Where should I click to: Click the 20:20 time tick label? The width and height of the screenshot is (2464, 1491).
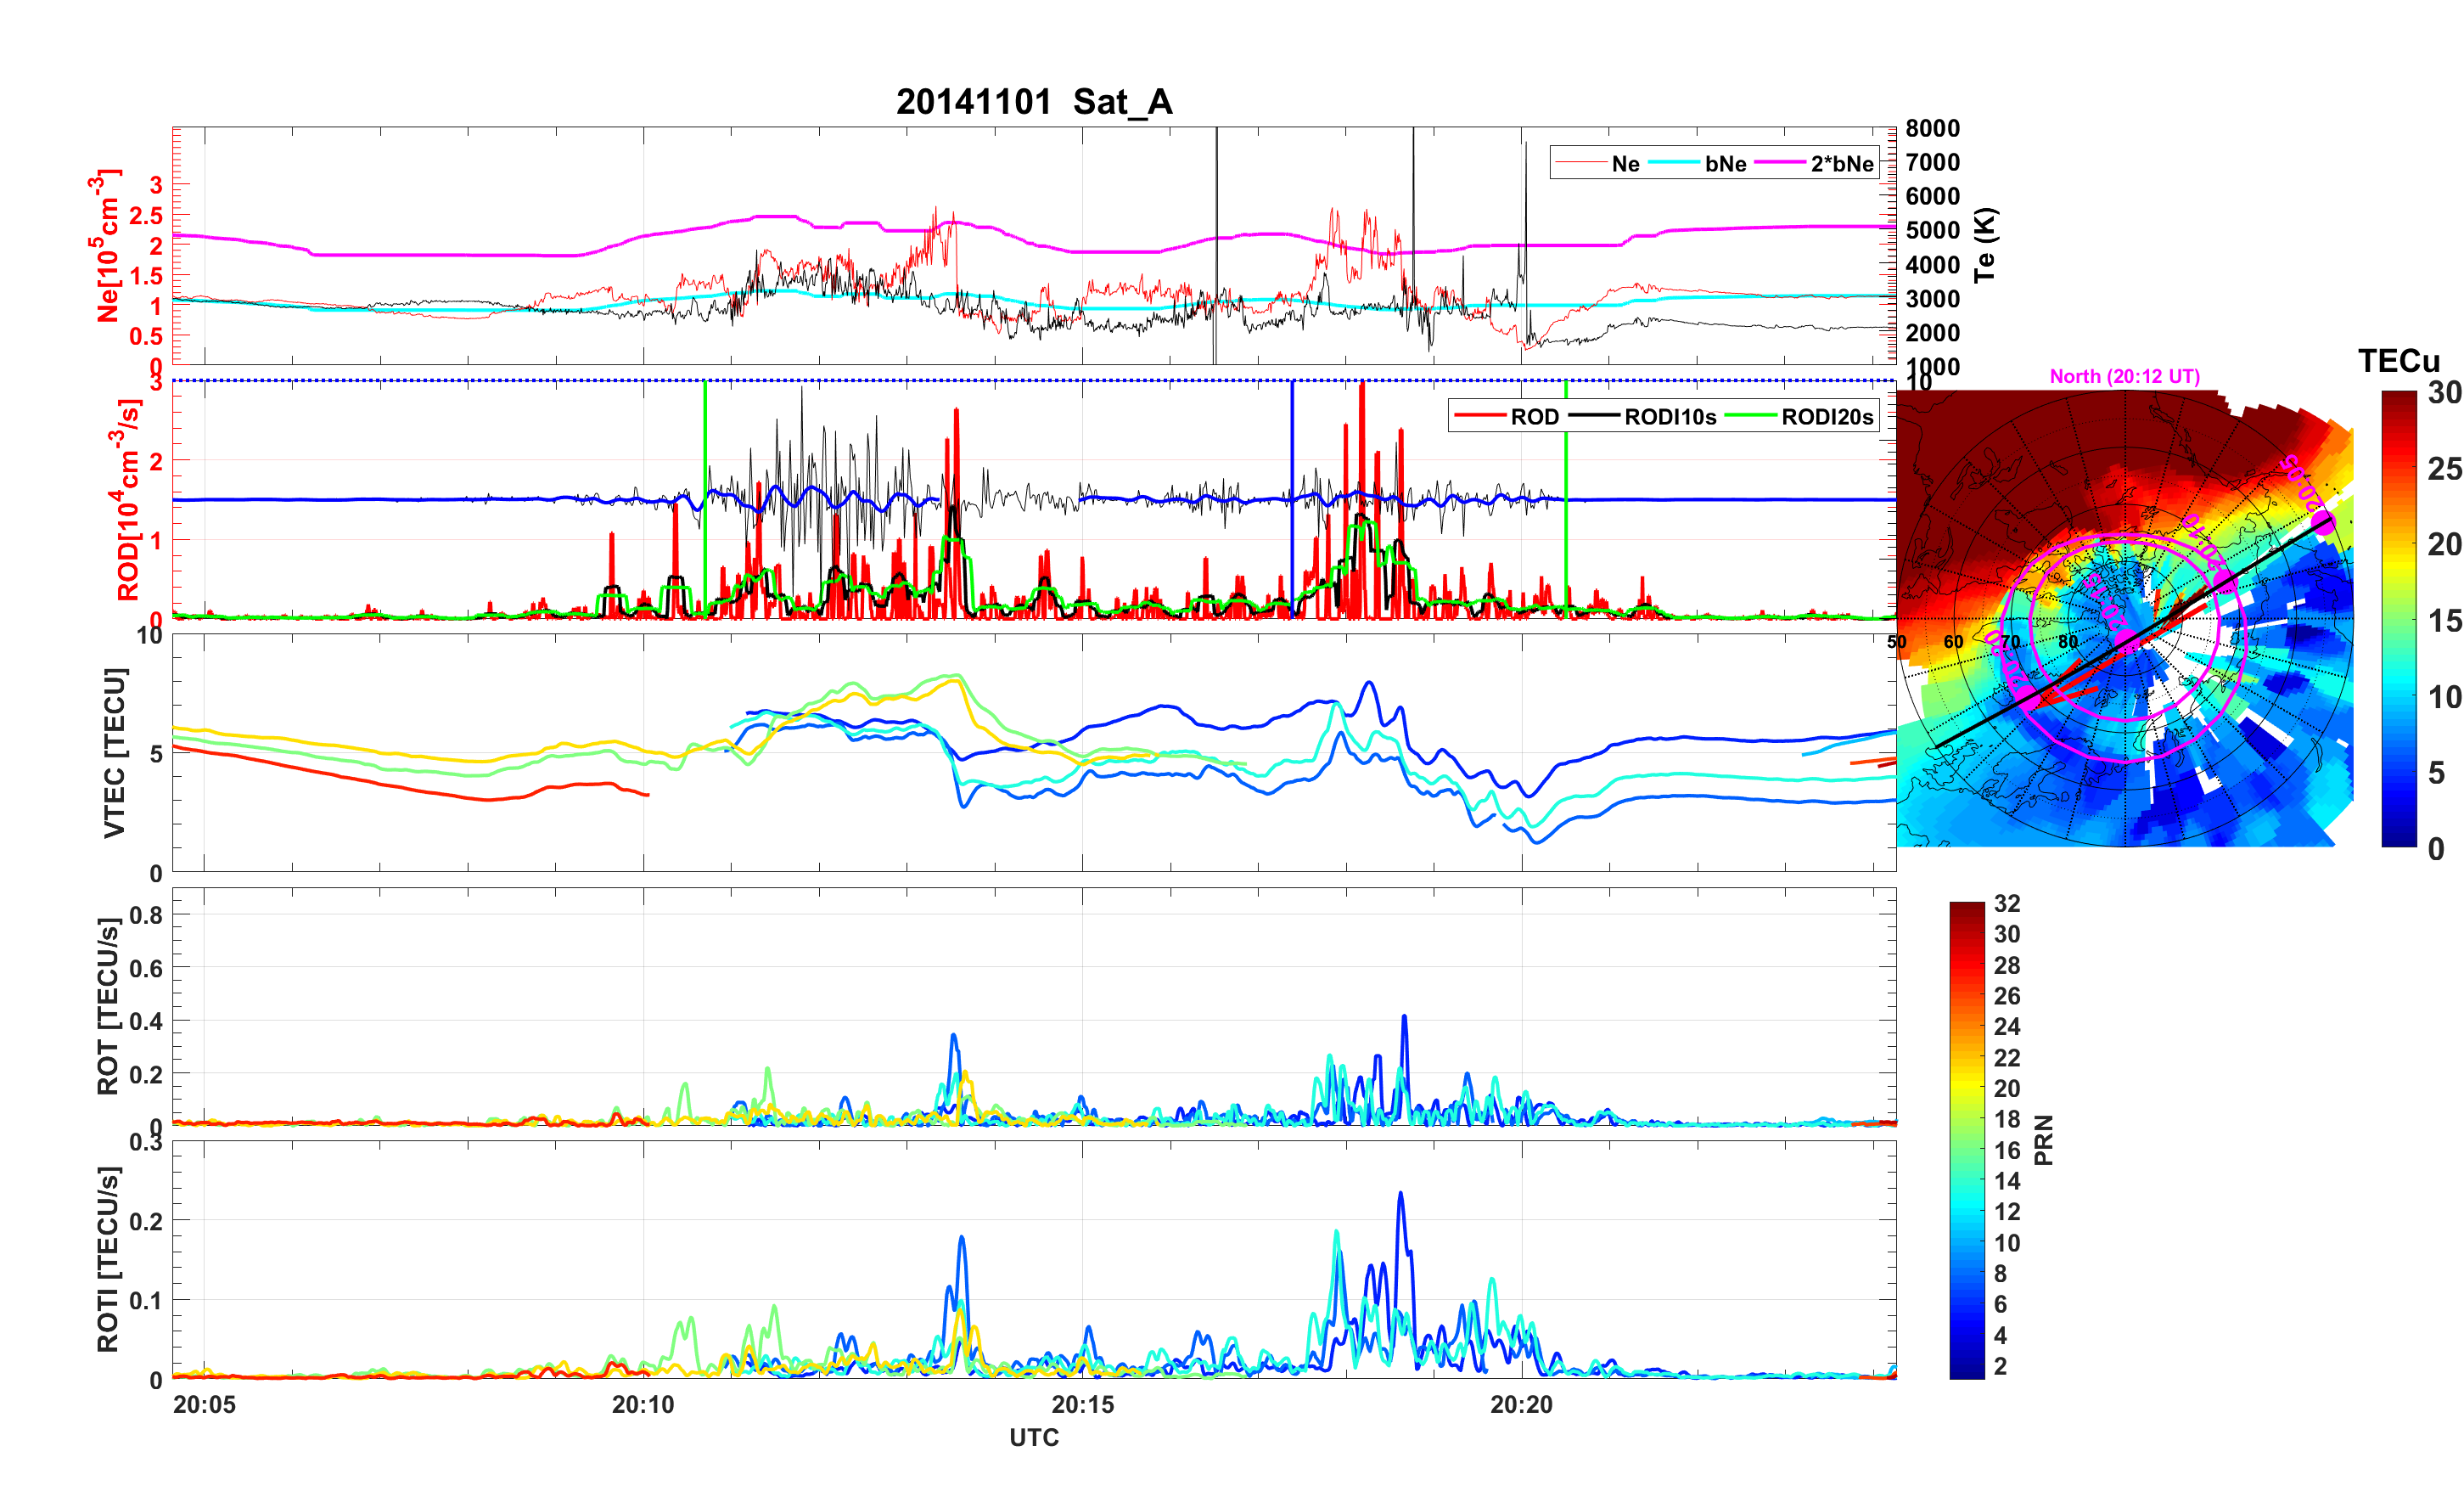click(1521, 1405)
